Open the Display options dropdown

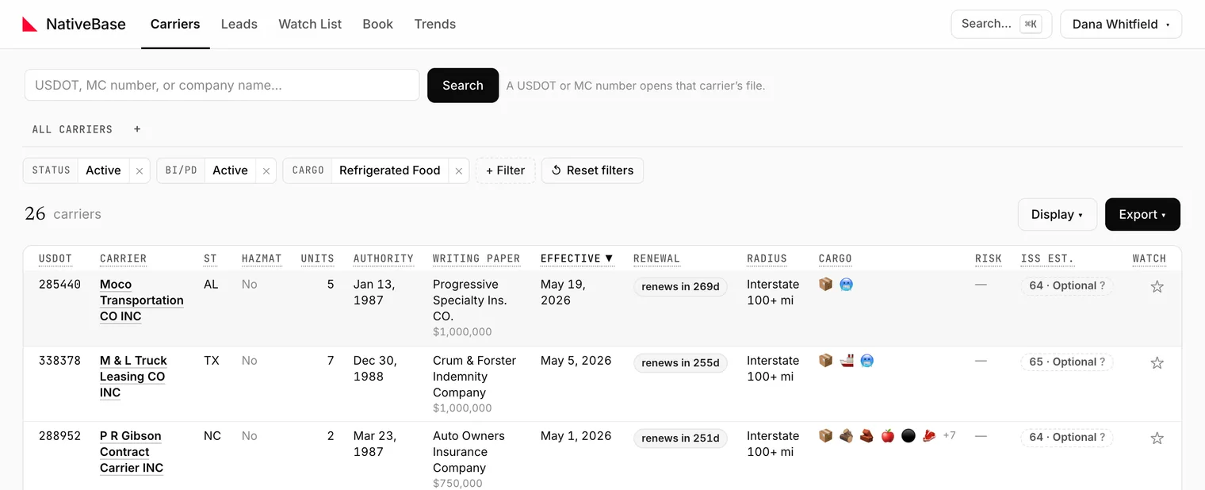1058,215
